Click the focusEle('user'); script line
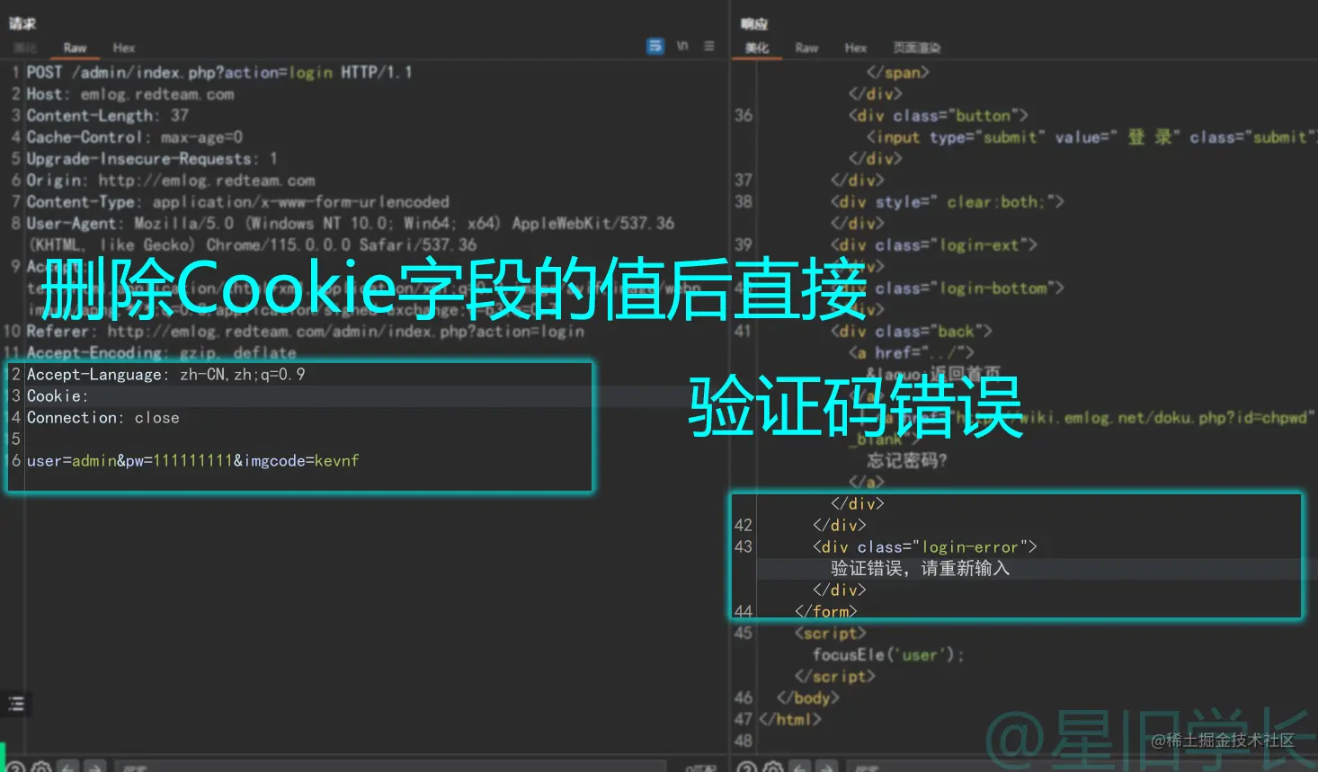 tap(888, 654)
